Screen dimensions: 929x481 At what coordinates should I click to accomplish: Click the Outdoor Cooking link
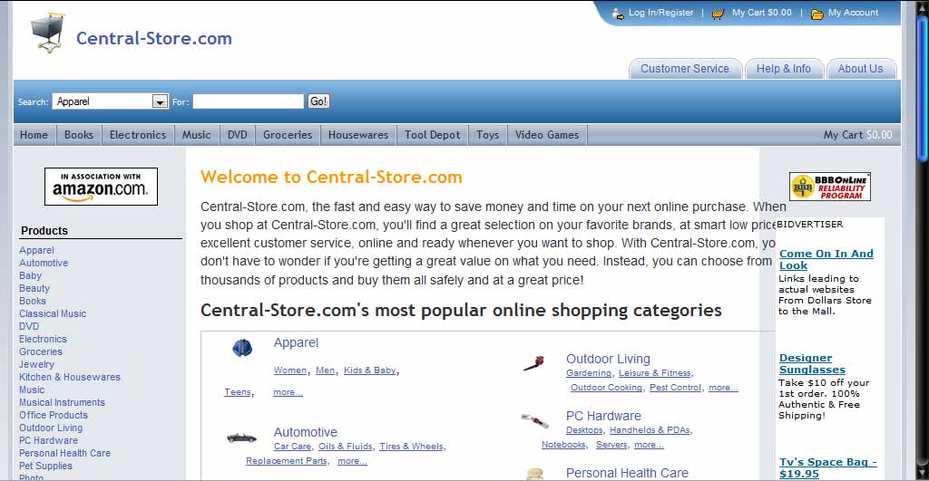point(607,388)
